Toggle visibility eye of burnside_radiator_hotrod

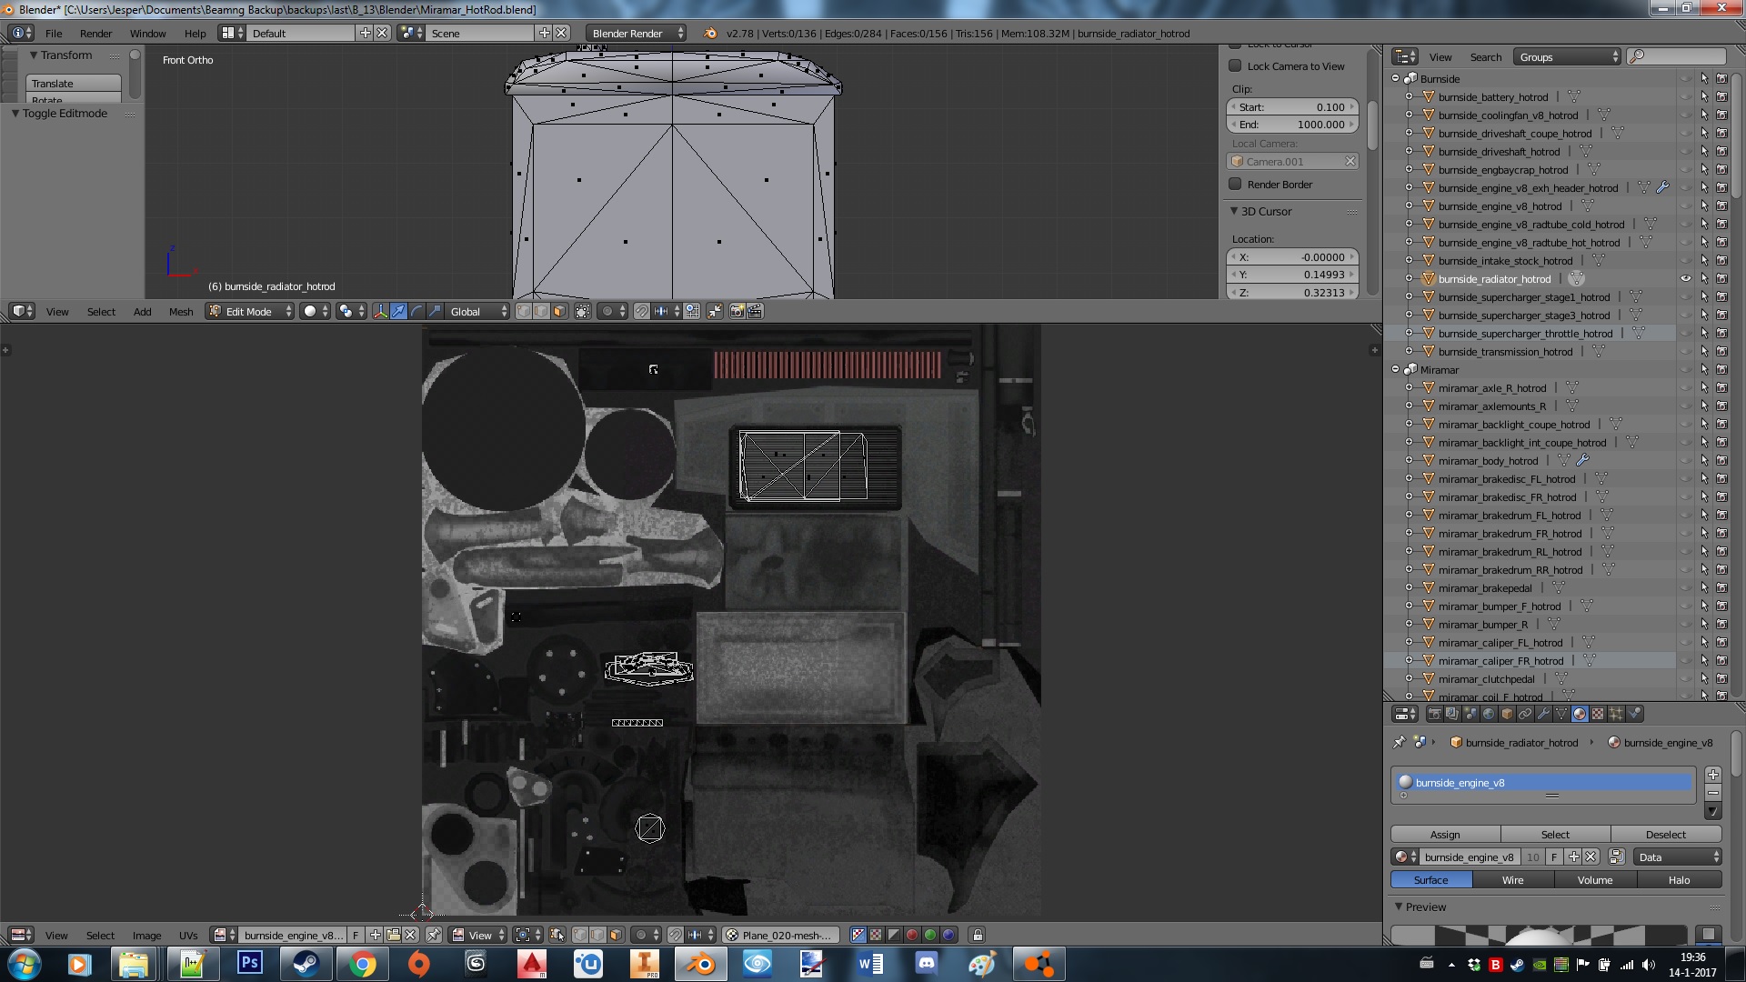click(x=1685, y=279)
